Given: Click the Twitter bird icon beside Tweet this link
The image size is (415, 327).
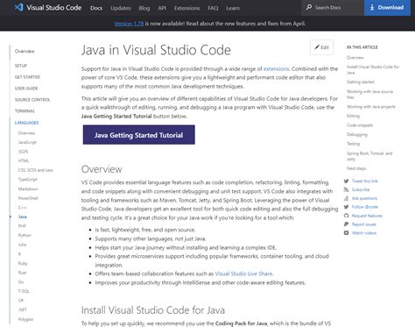Looking at the screenshot, I should click(x=346, y=181).
